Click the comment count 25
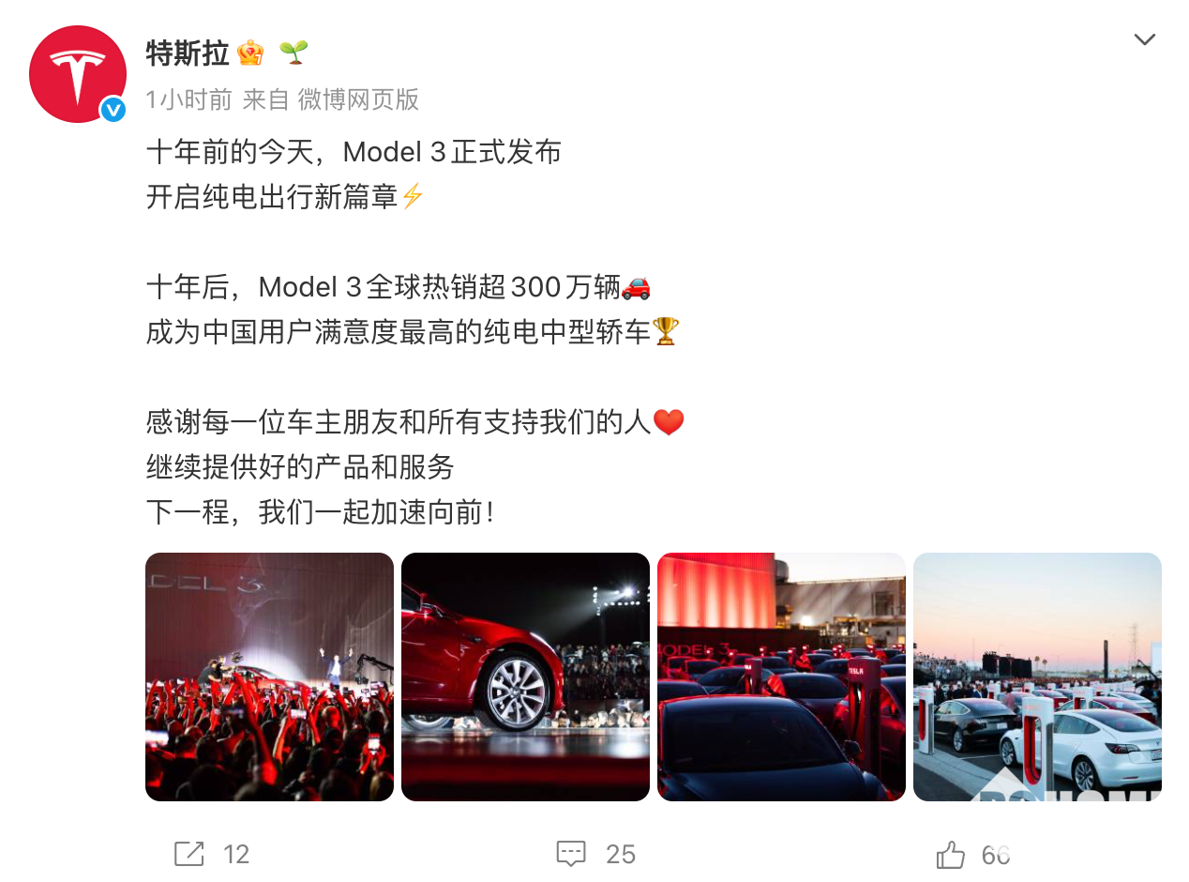 click(621, 854)
